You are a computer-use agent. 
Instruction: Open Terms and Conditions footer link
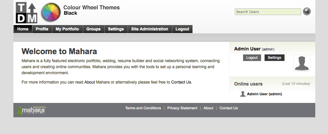pyautogui.click(x=143, y=108)
